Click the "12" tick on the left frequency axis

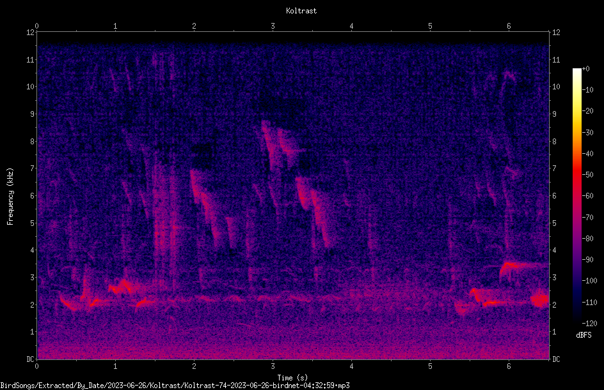[x=30, y=33]
